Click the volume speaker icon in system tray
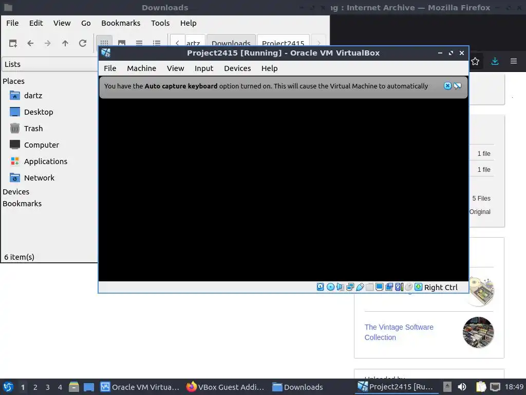 462,387
